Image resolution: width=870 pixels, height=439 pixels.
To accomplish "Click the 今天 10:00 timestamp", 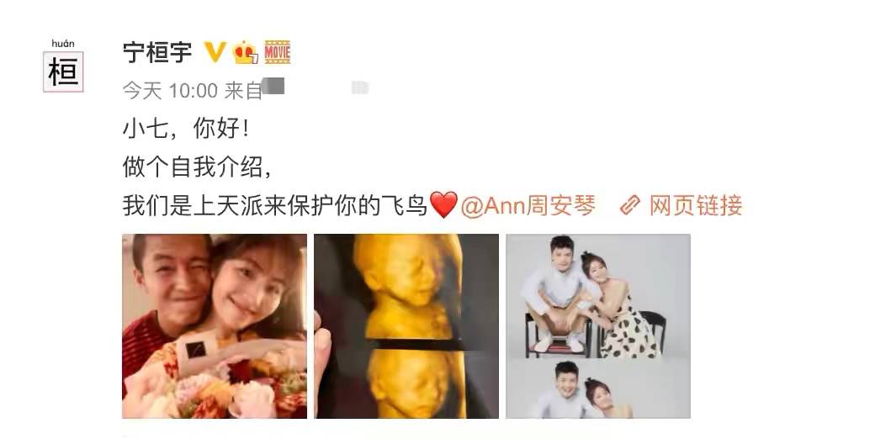I will click(x=170, y=90).
